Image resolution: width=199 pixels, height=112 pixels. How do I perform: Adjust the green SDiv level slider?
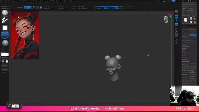tap(186, 32)
